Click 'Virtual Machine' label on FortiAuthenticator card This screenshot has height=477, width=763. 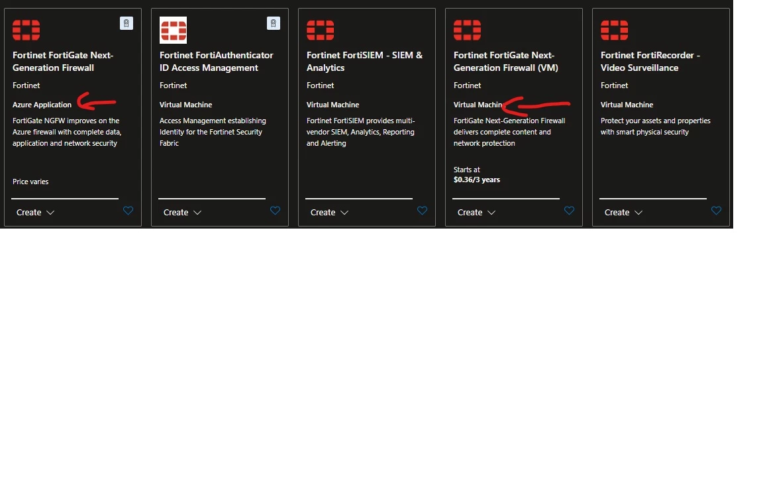coord(186,105)
